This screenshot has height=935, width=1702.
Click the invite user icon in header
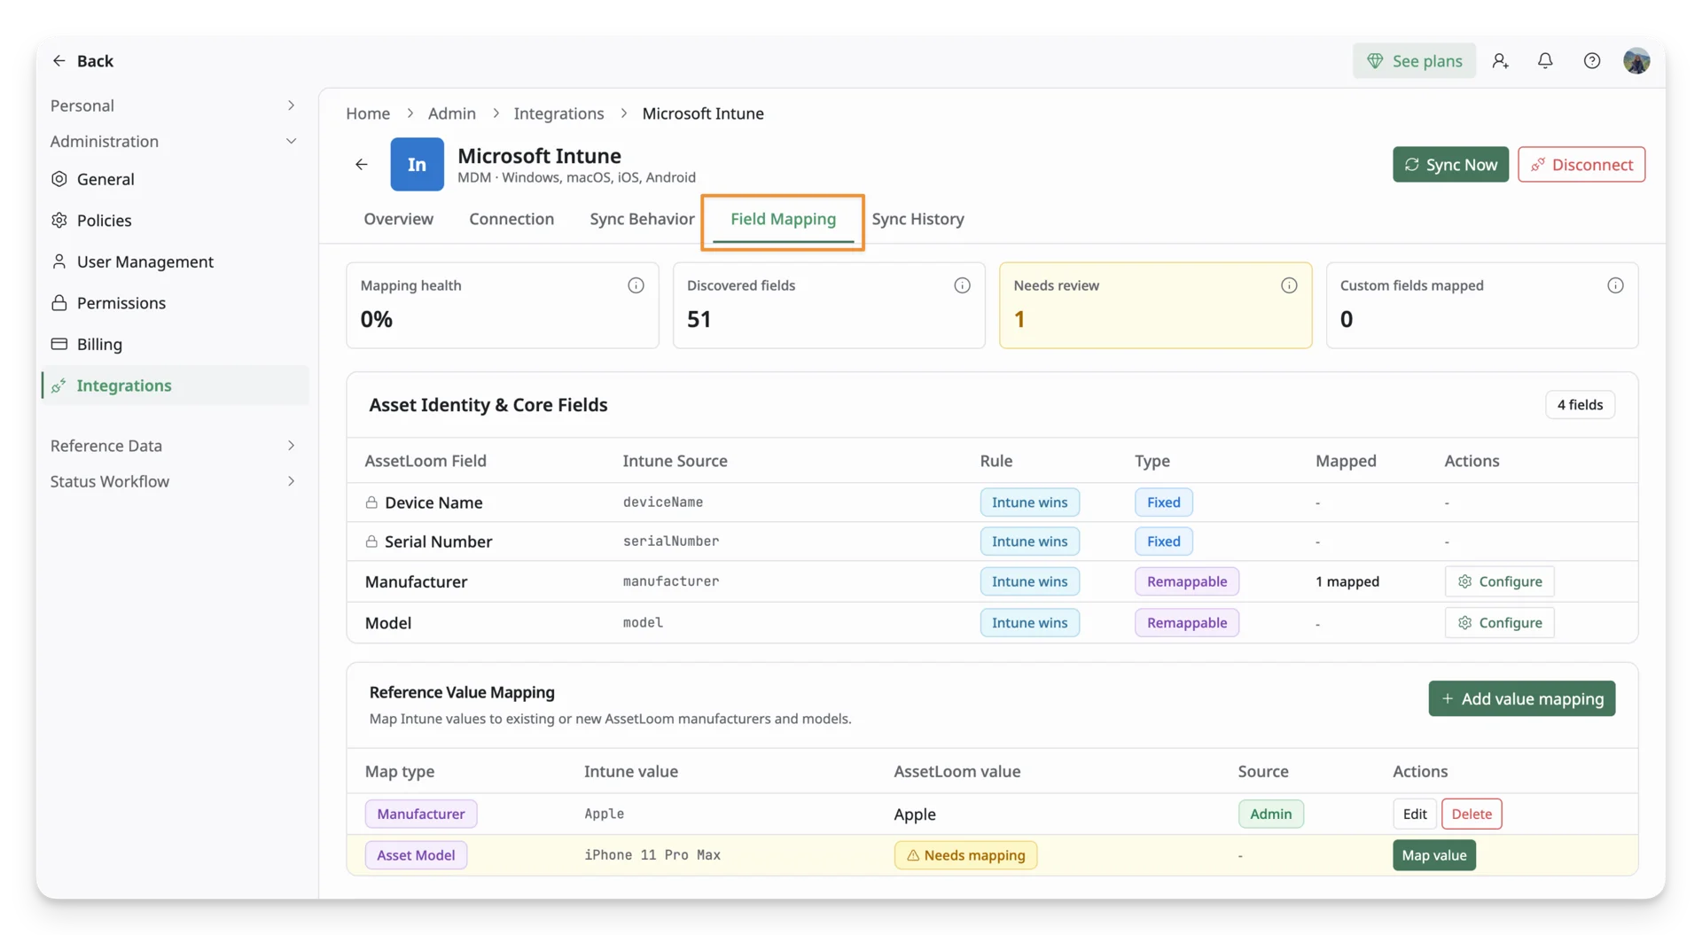click(1500, 60)
